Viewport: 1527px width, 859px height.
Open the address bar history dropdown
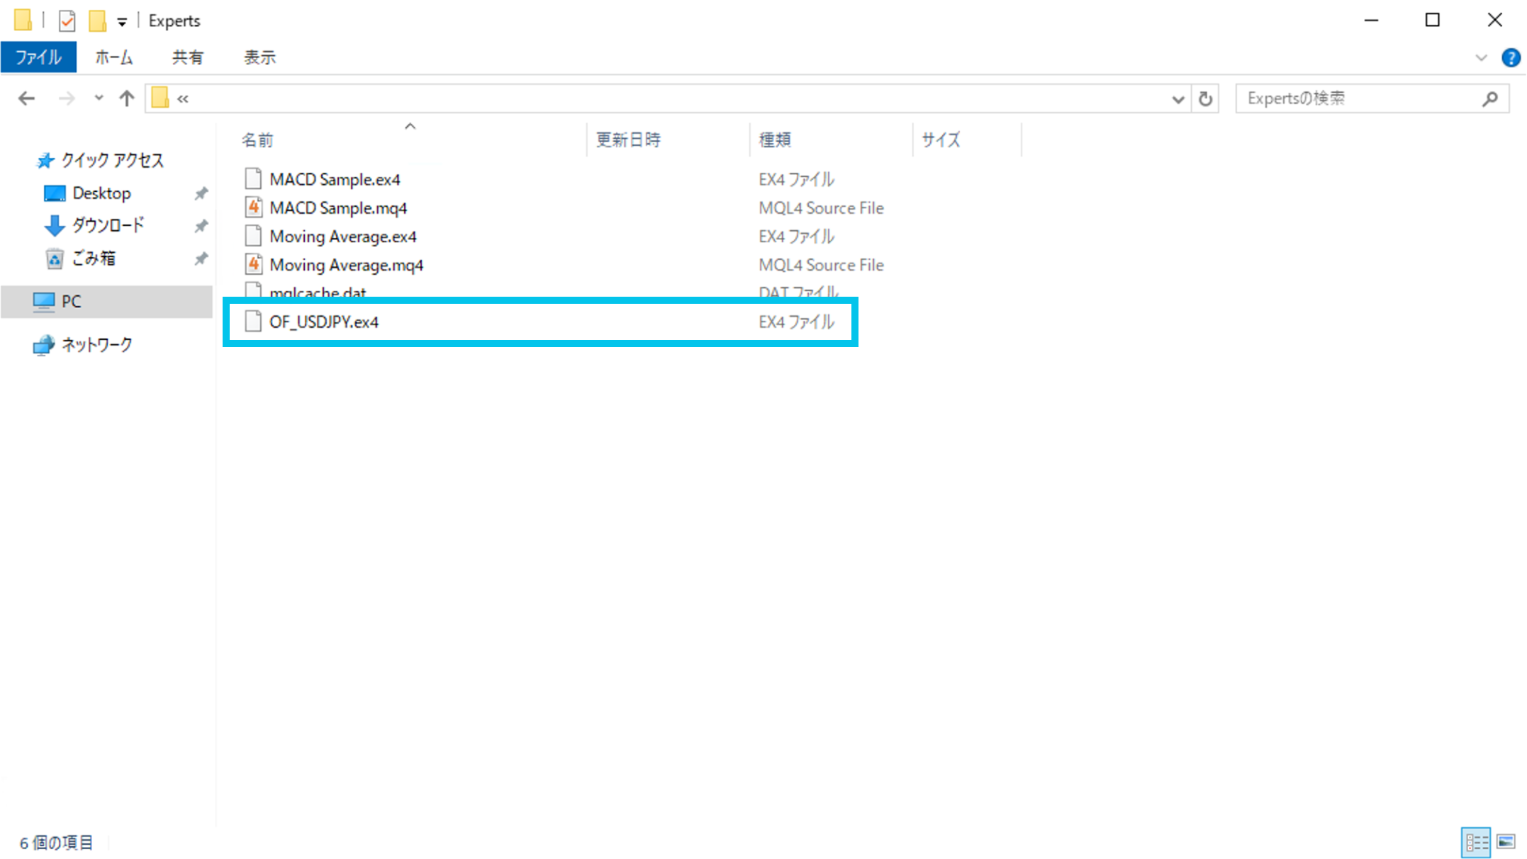[x=1178, y=98]
